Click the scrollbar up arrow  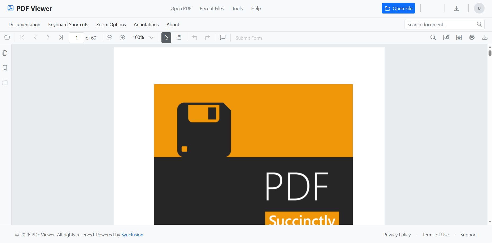(x=490, y=47)
